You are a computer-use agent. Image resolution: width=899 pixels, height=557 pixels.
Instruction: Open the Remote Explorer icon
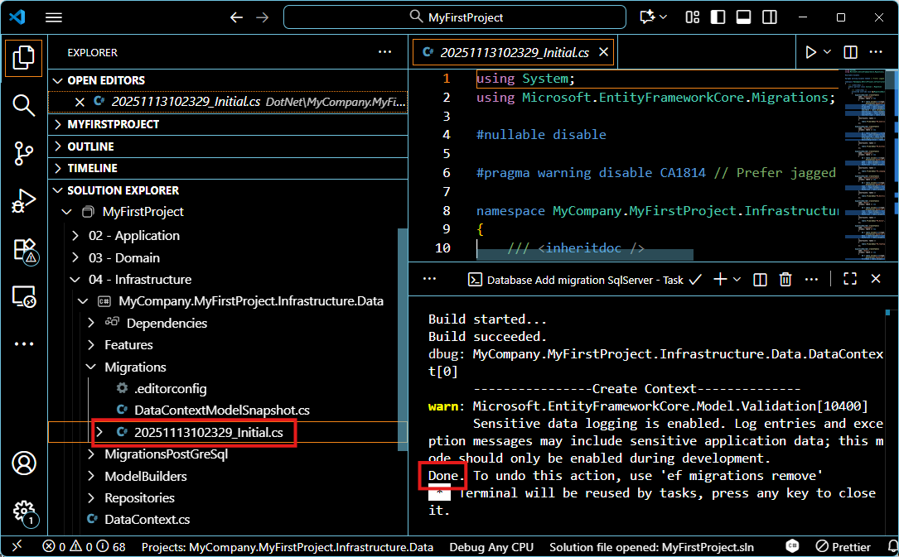[x=23, y=295]
